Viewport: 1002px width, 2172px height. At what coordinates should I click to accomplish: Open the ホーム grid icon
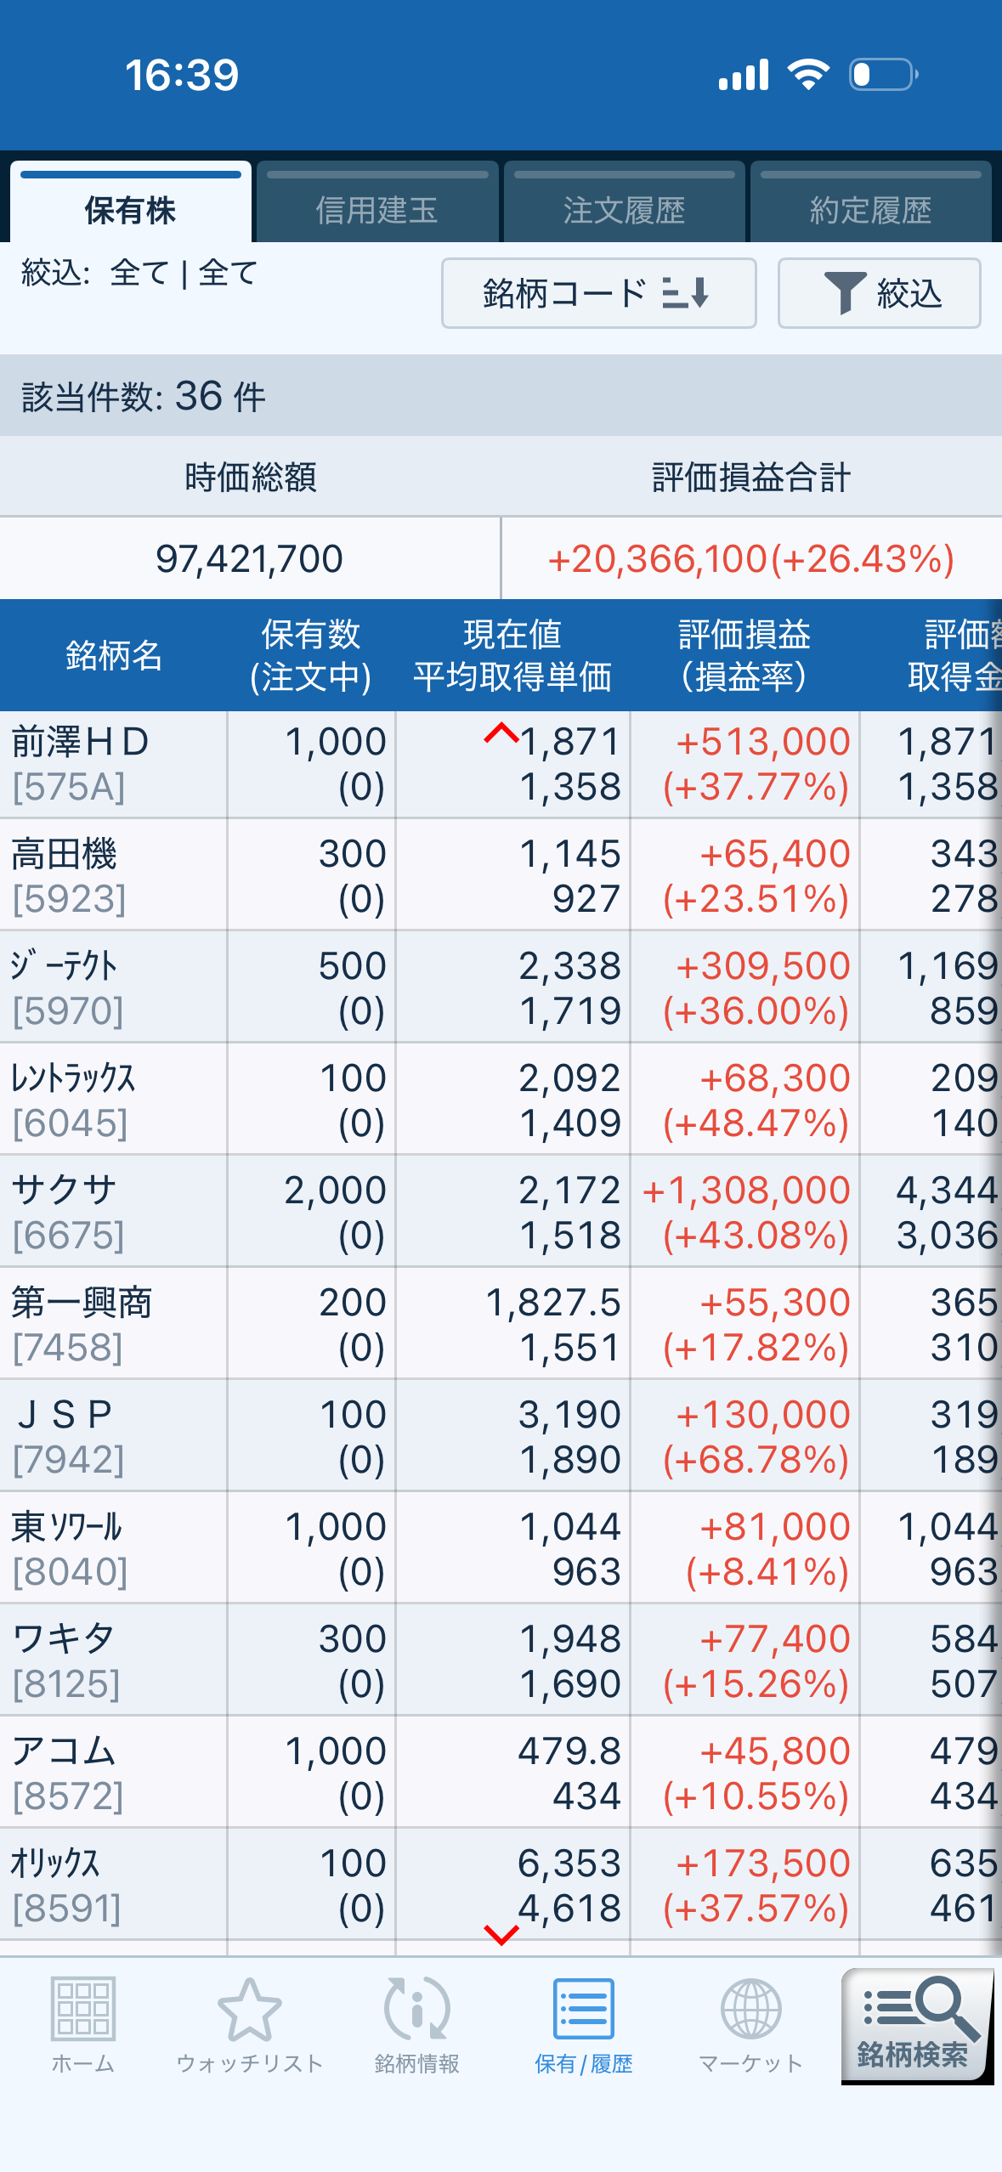click(x=82, y=2009)
